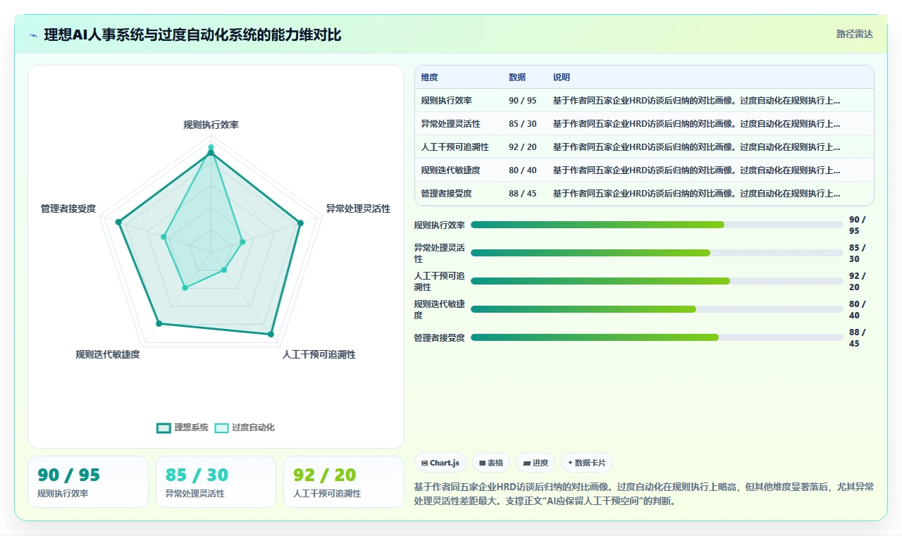Click the 90 / 95 table value

[x=523, y=101]
